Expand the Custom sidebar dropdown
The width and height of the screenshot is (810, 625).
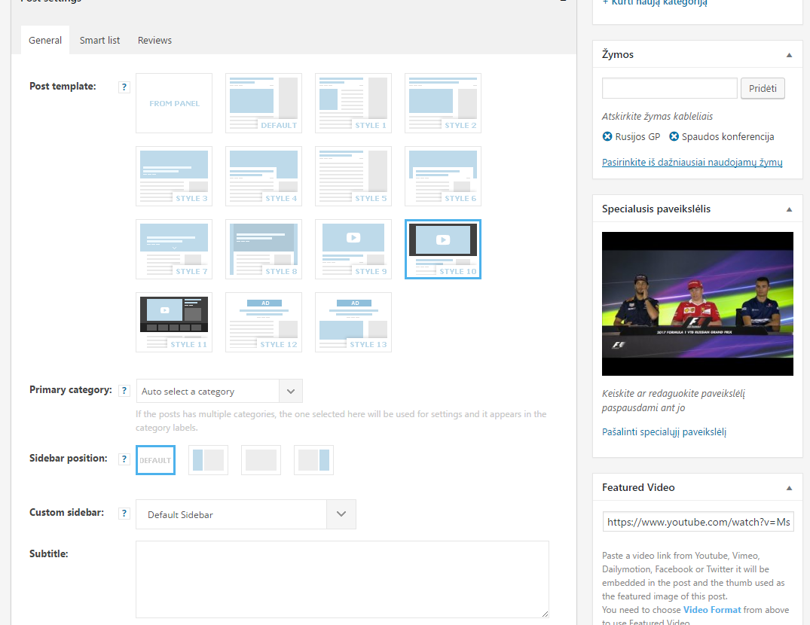pyautogui.click(x=246, y=514)
